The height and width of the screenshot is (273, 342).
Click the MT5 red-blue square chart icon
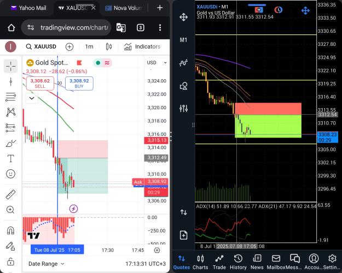pos(259,10)
